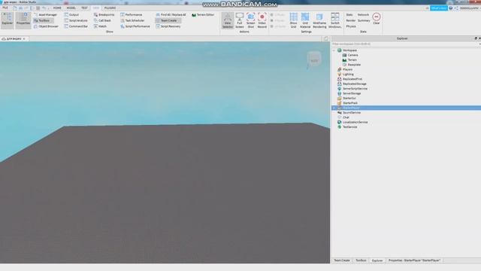Viewport: 481px width, 271px height.
Task: Select Players service in Explorer
Action: (x=347, y=70)
